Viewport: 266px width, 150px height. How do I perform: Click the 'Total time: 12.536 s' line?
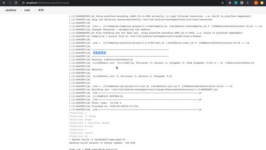pyautogui.click(x=95, y=103)
